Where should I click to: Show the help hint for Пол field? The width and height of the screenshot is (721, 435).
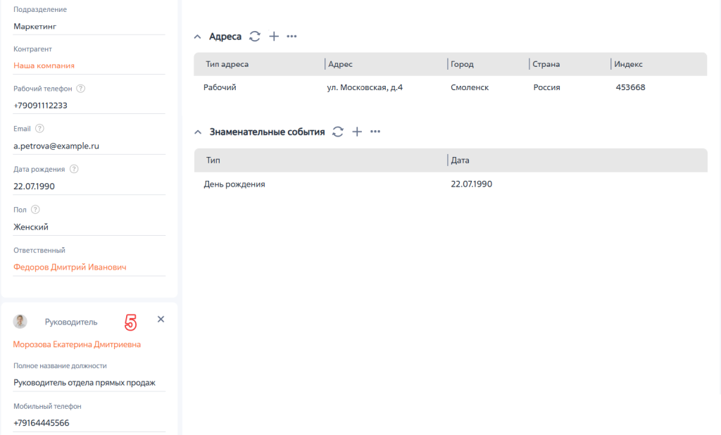(x=35, y=209)
